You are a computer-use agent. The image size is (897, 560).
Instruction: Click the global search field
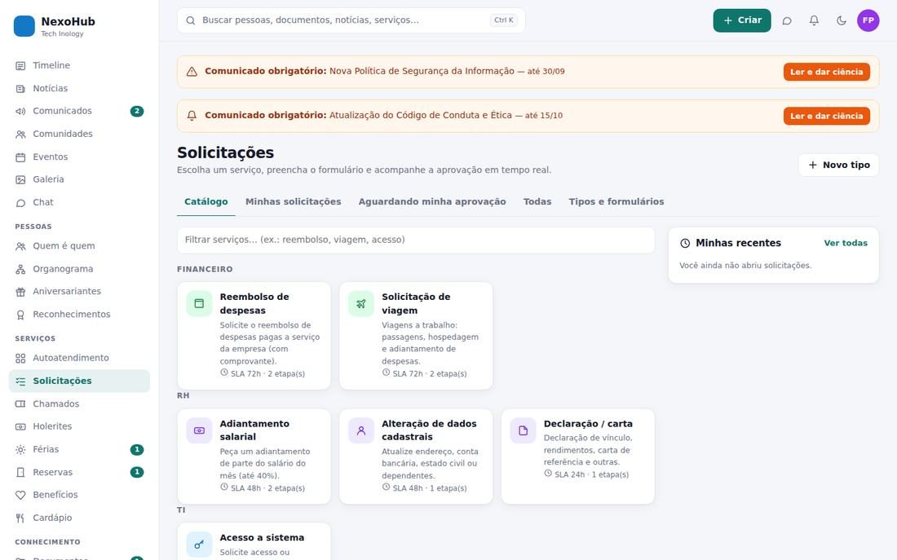(351, 20)
